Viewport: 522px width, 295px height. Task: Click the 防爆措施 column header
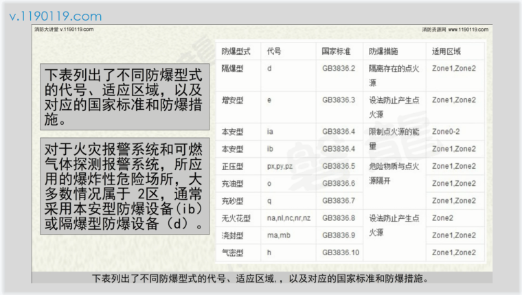click(x=383, y=51)
